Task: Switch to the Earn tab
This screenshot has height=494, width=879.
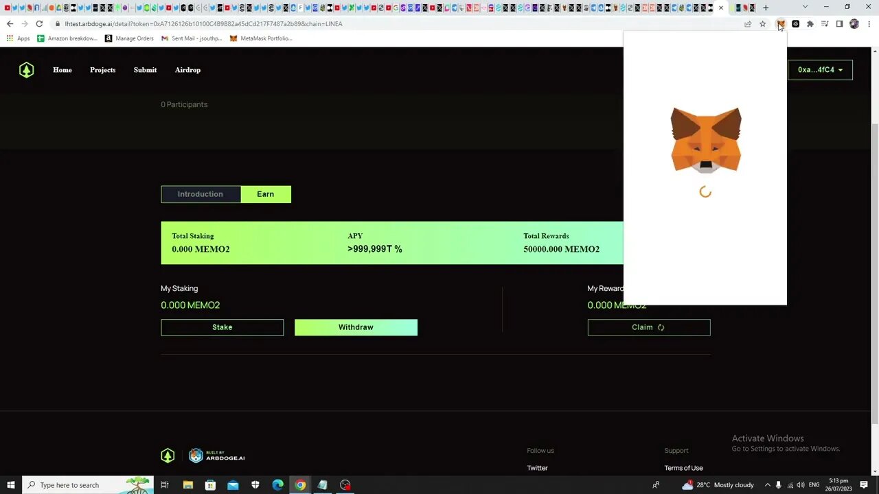Action: pyautogui.click(x=266, y=194)
